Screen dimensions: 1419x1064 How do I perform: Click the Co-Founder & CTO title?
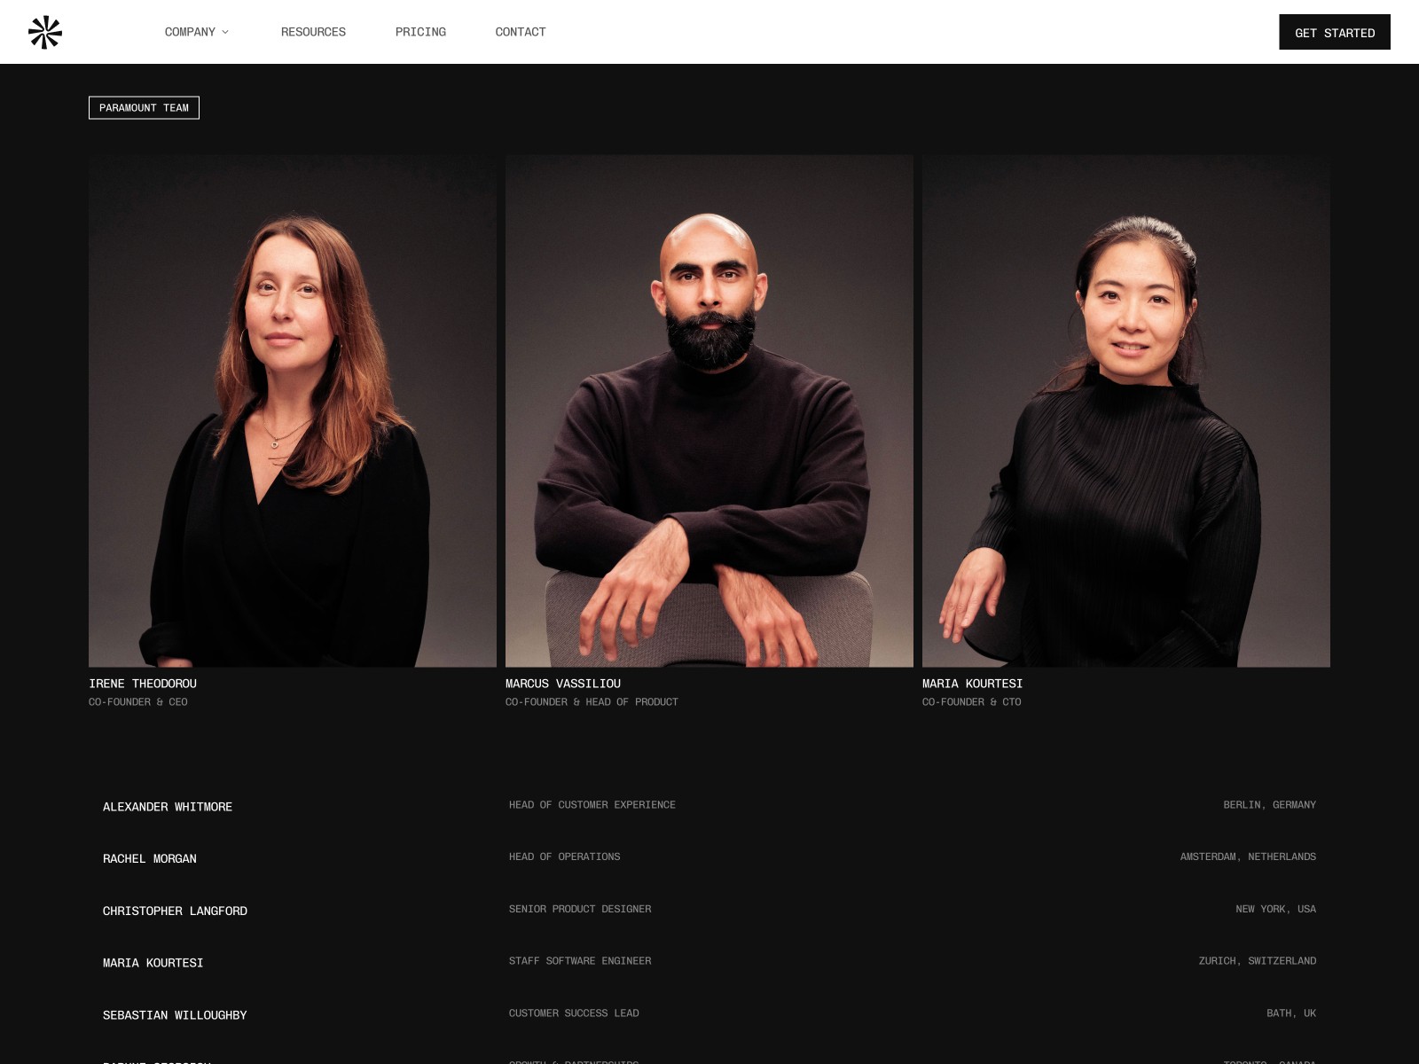point(972,702)
